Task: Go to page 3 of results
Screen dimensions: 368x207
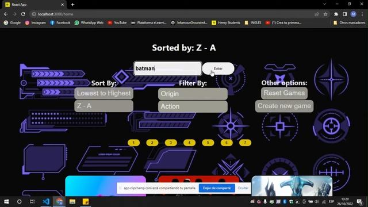Action: click(x=171, y=143)
